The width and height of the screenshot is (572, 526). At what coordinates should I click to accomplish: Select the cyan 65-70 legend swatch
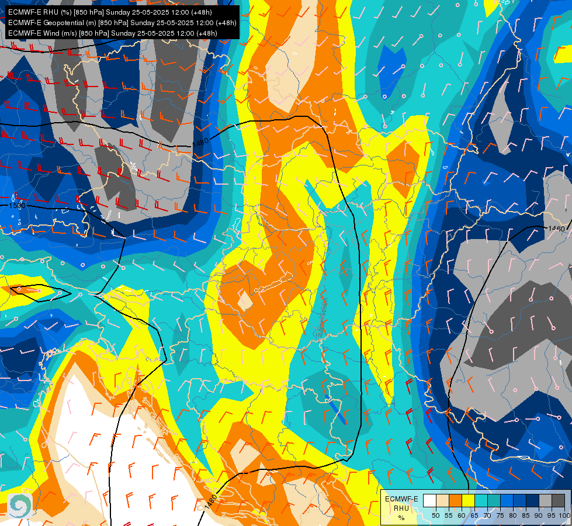(481, 500)
